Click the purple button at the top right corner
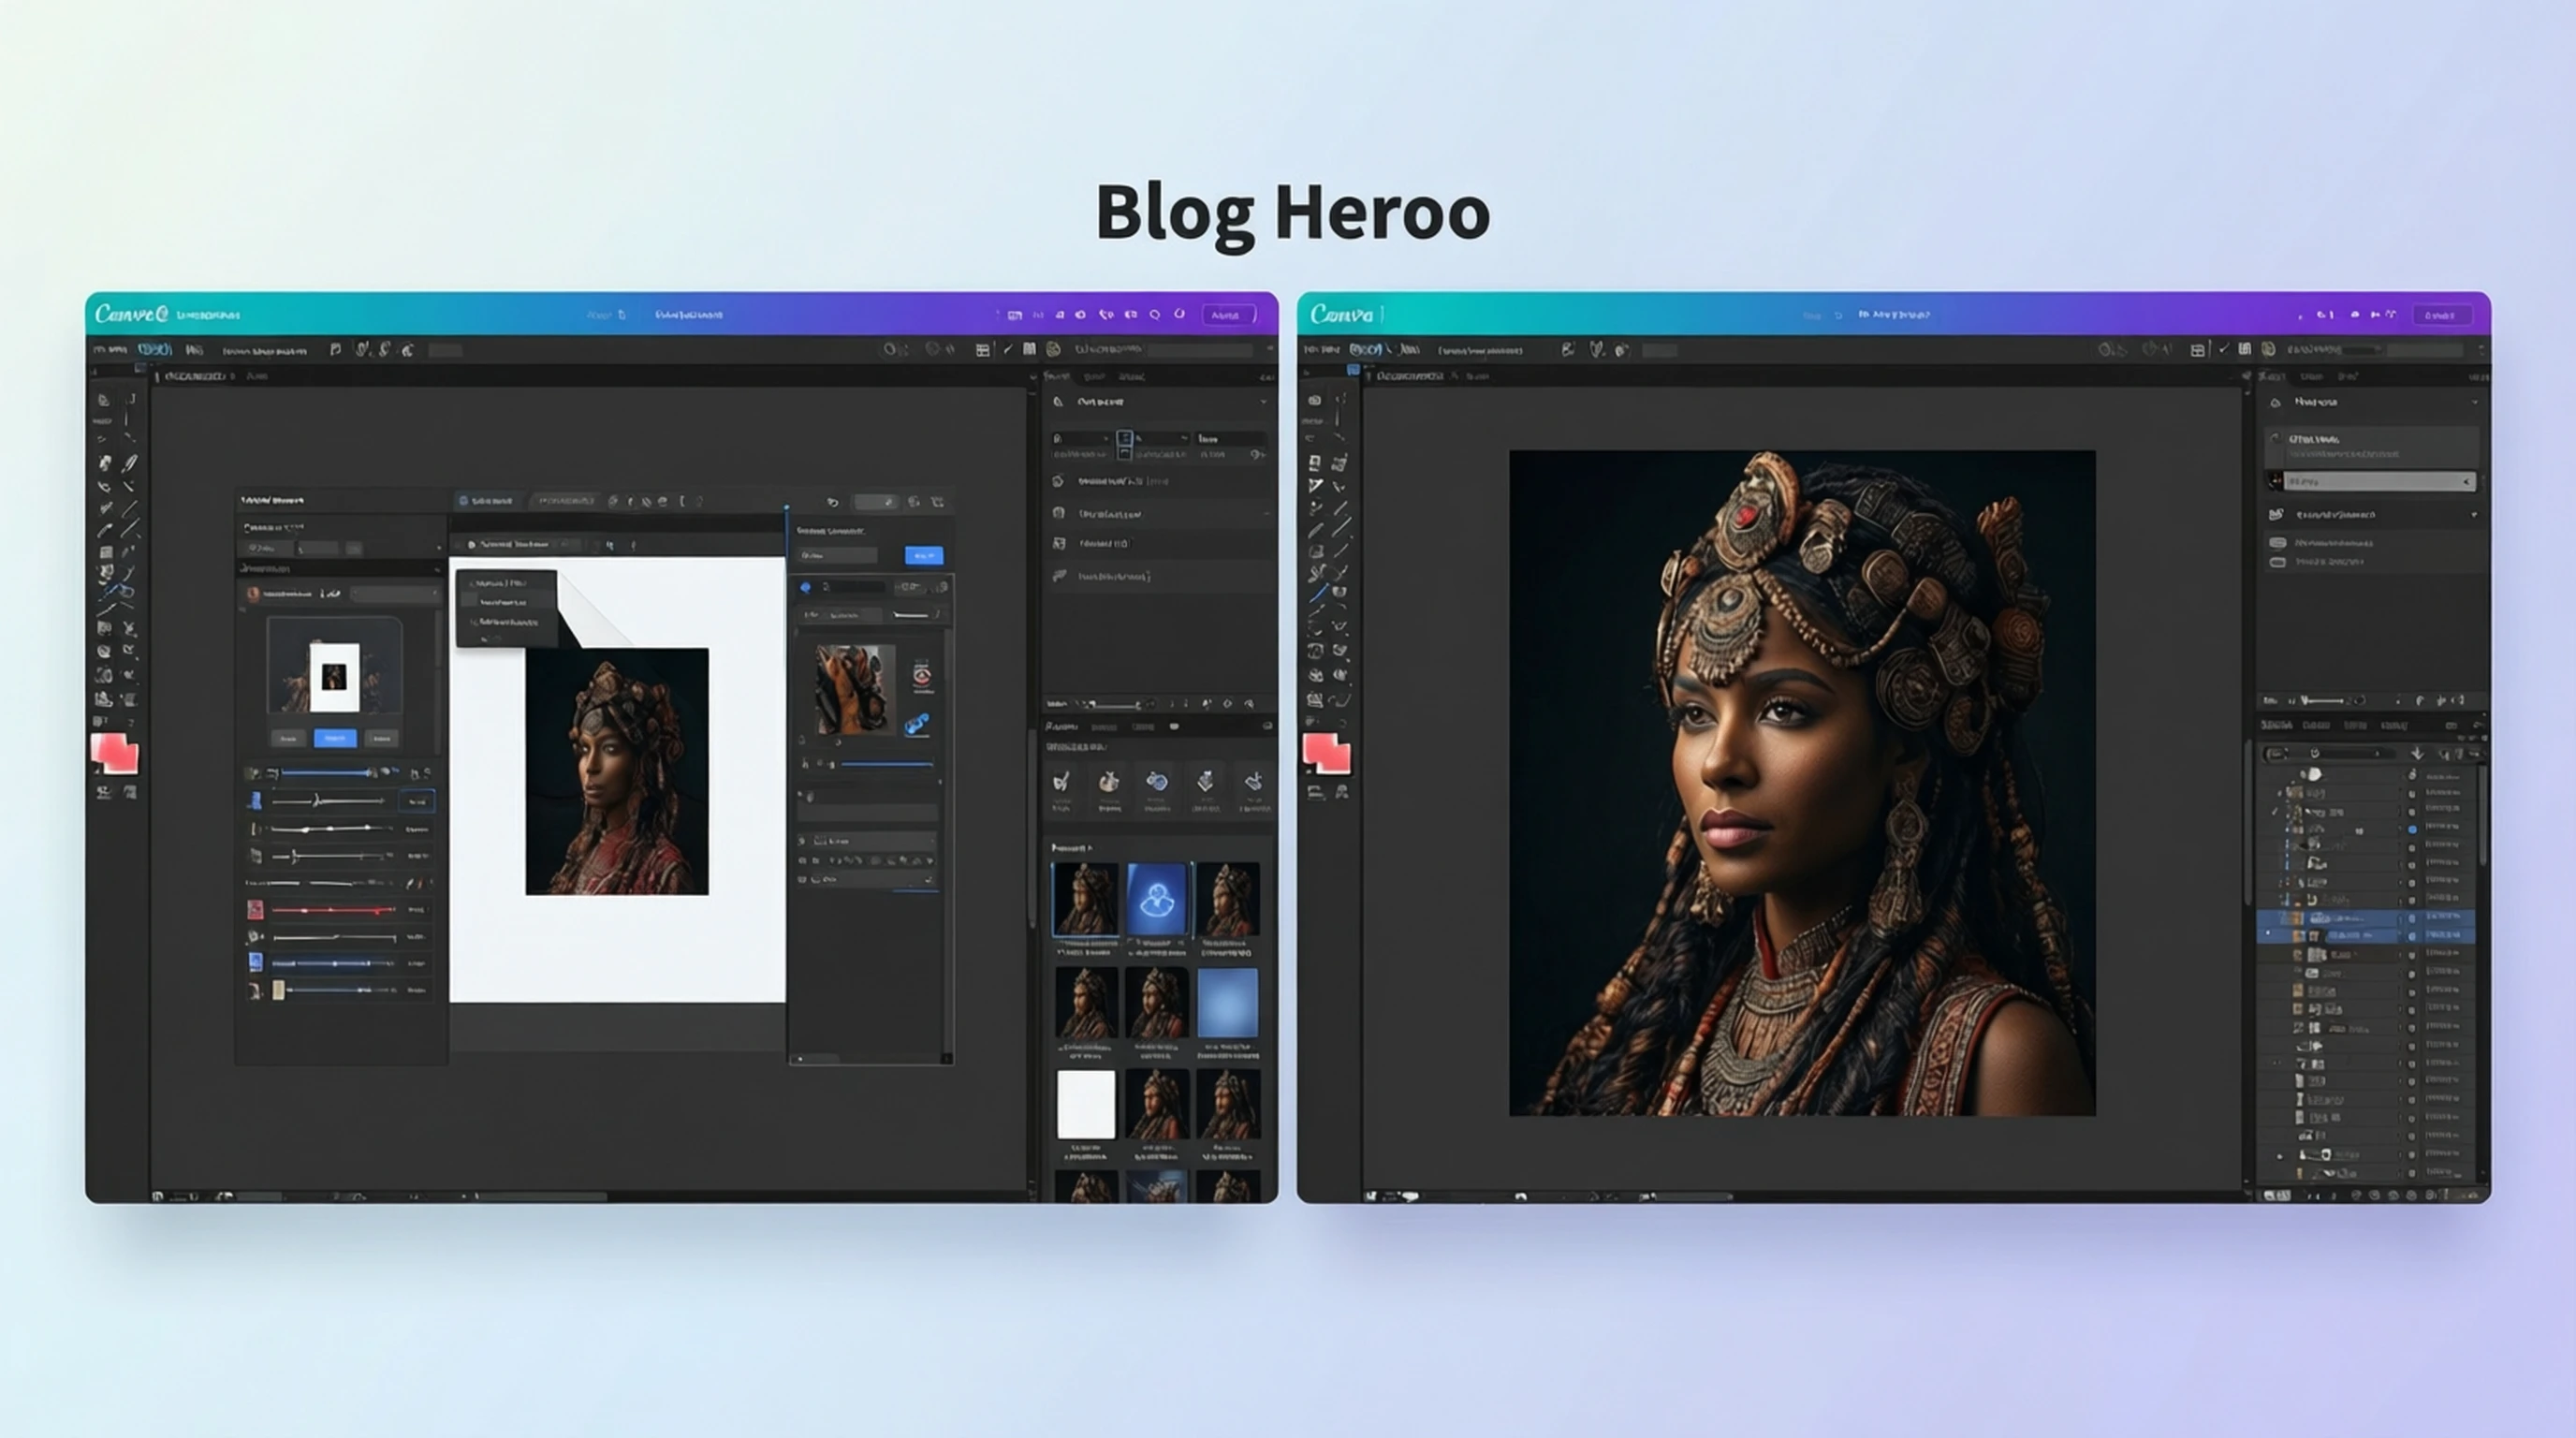This screenshot has width=2576, height=1438. tap(2443, 313)
